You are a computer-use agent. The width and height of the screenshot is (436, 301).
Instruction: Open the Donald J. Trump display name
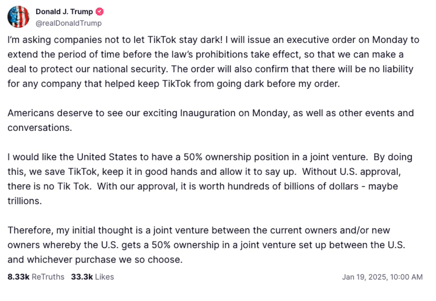click(64, 12)
